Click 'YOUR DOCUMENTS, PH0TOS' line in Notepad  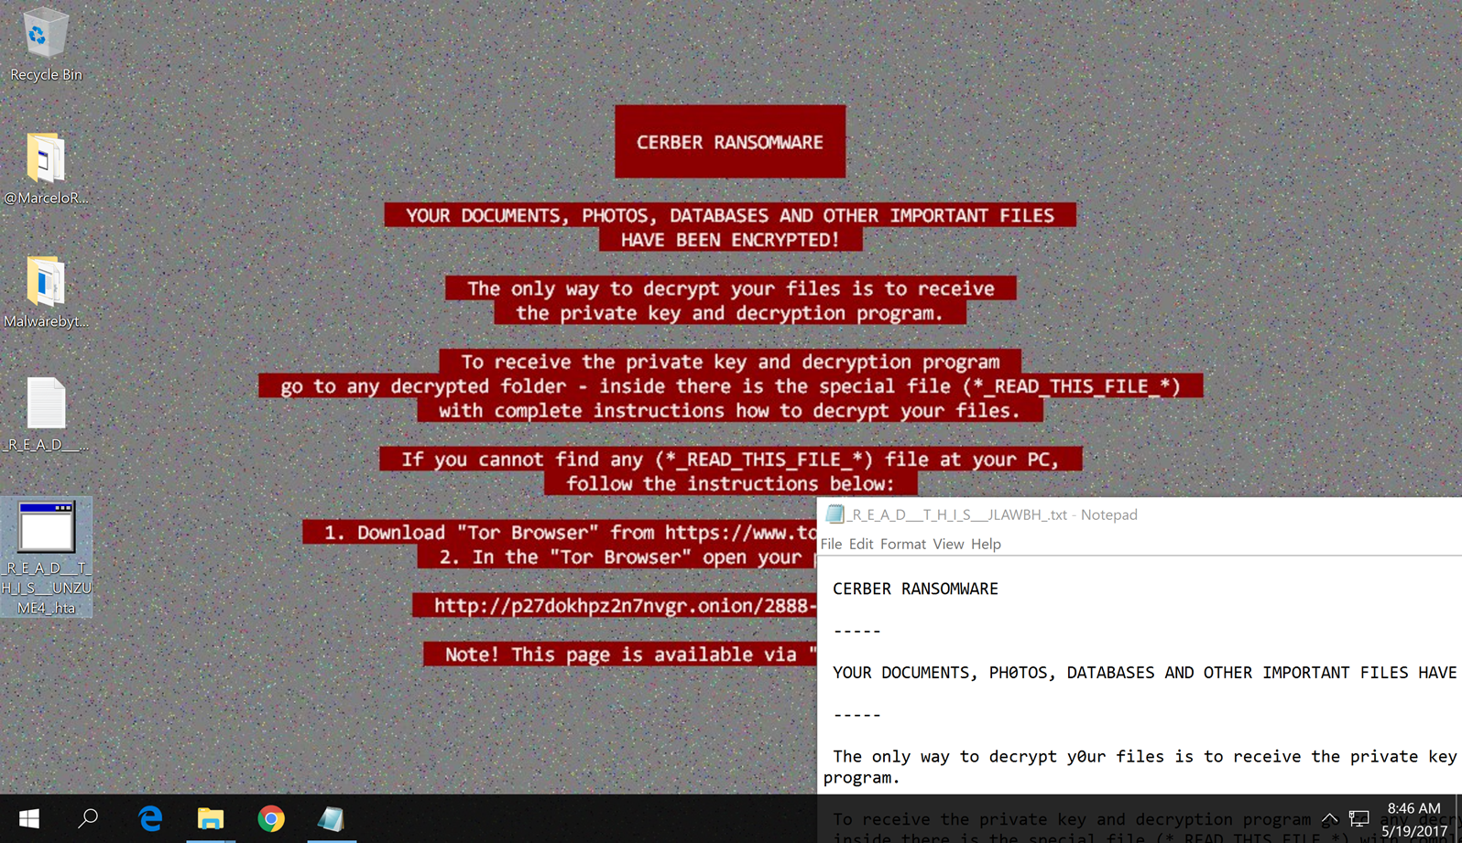[1144, 673]
